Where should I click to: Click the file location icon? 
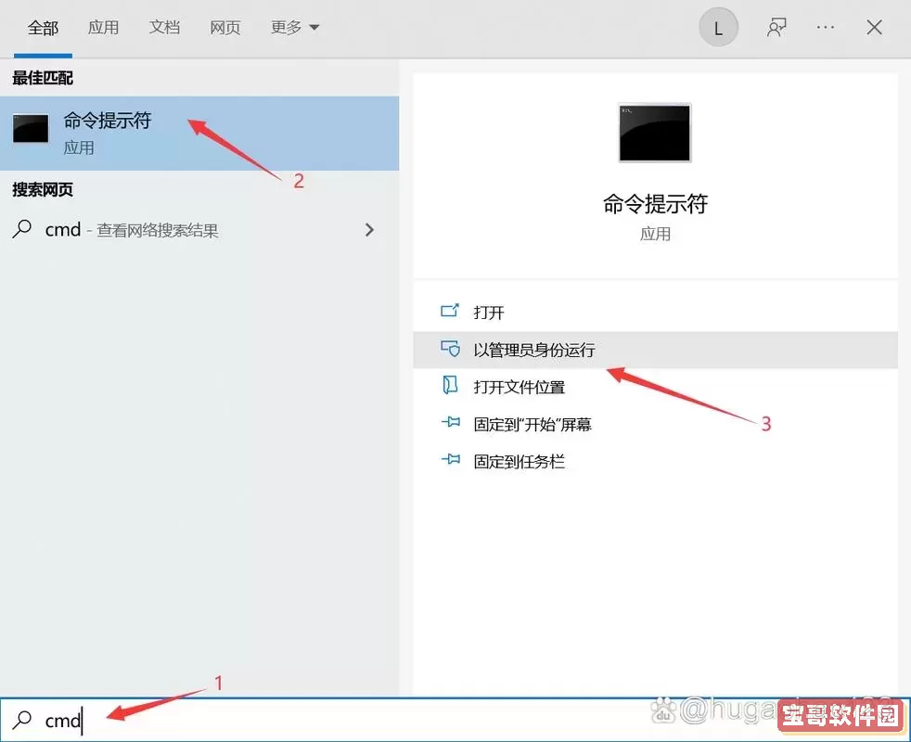(450, 385)
